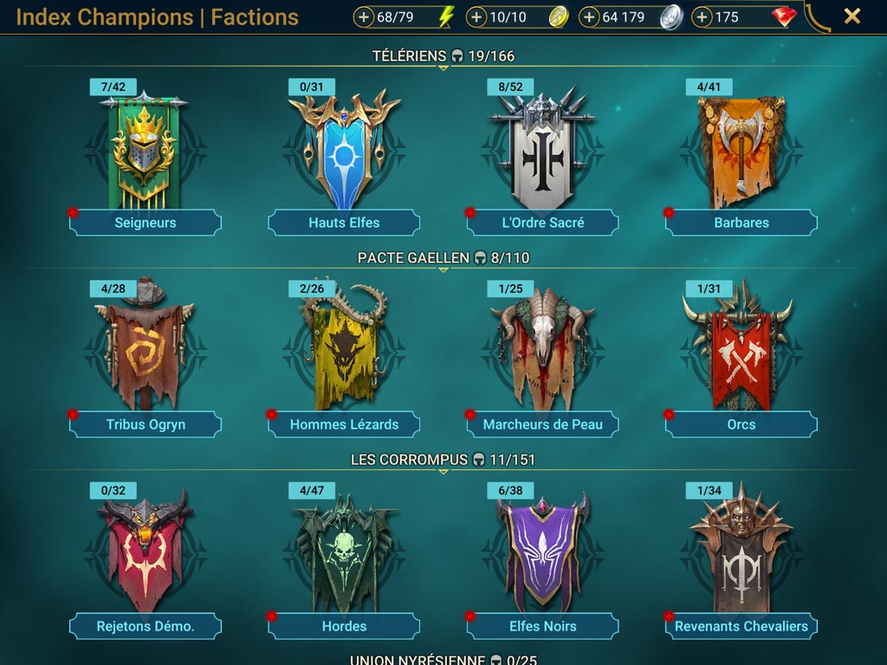
Task: Collapse the TÉLÉRIENS section arrow
Action: click(443, 68)
